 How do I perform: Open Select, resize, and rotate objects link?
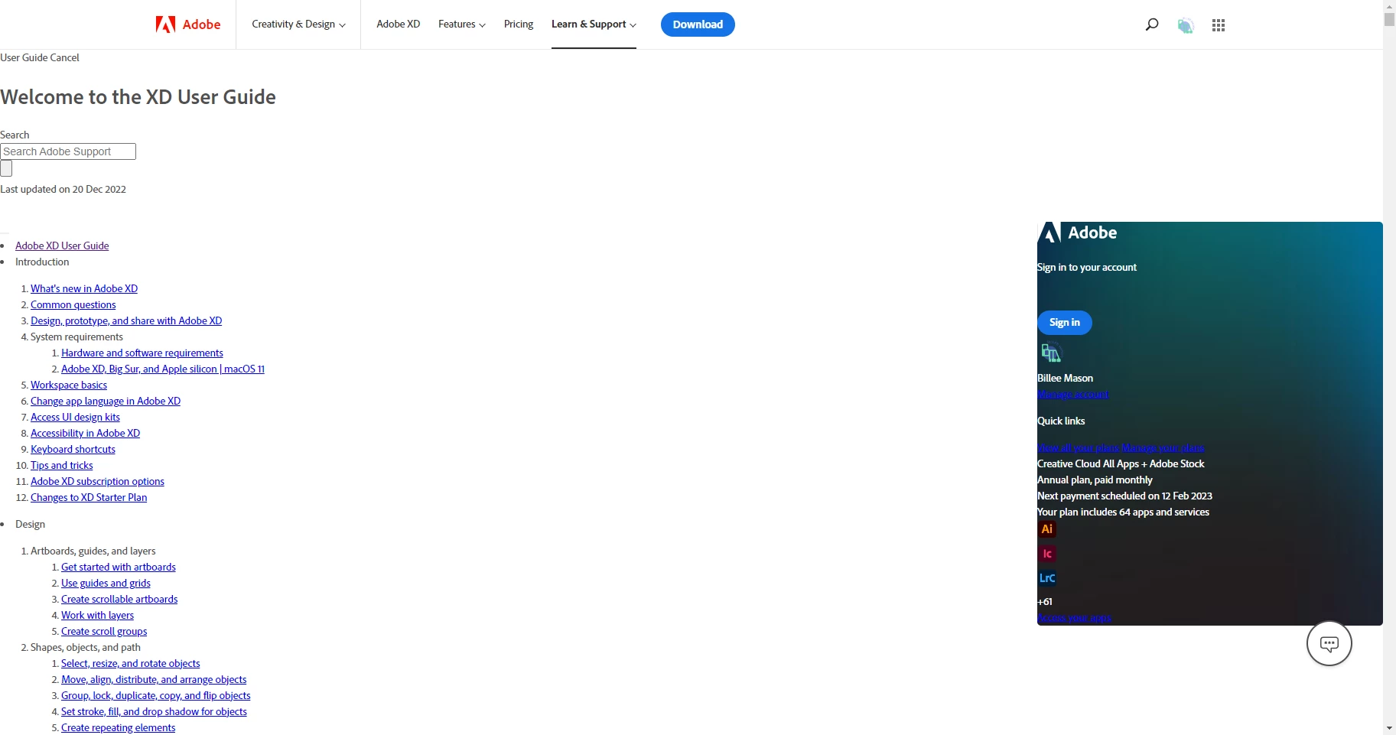pyautogui.click(x=131, y=663)
